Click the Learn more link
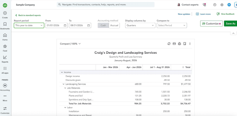 (203, 14)
